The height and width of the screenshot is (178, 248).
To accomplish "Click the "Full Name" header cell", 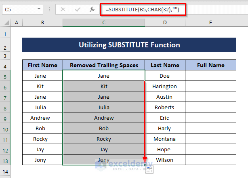I will (210, 65).
